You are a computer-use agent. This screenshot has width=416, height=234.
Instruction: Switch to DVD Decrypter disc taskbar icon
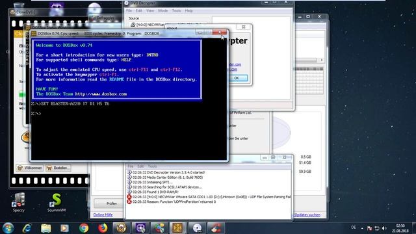[x=197, y=228]
